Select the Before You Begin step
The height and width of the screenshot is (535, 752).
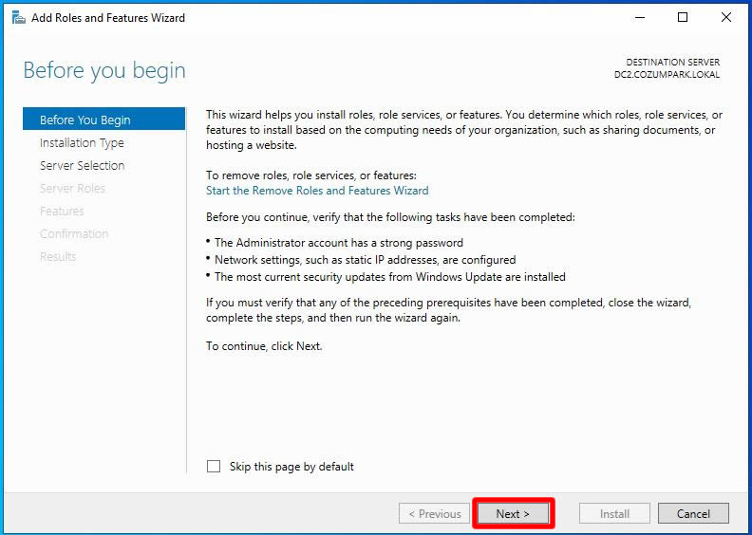(103, 120)
